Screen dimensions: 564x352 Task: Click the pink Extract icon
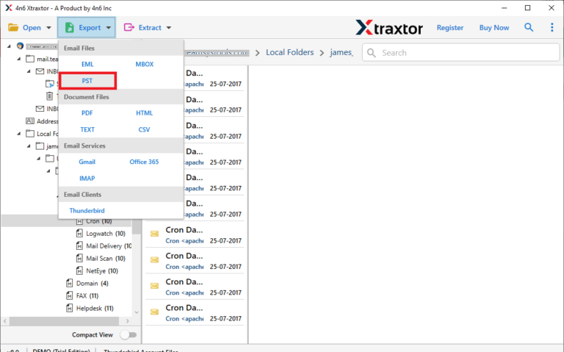click(x=129, y=27)
